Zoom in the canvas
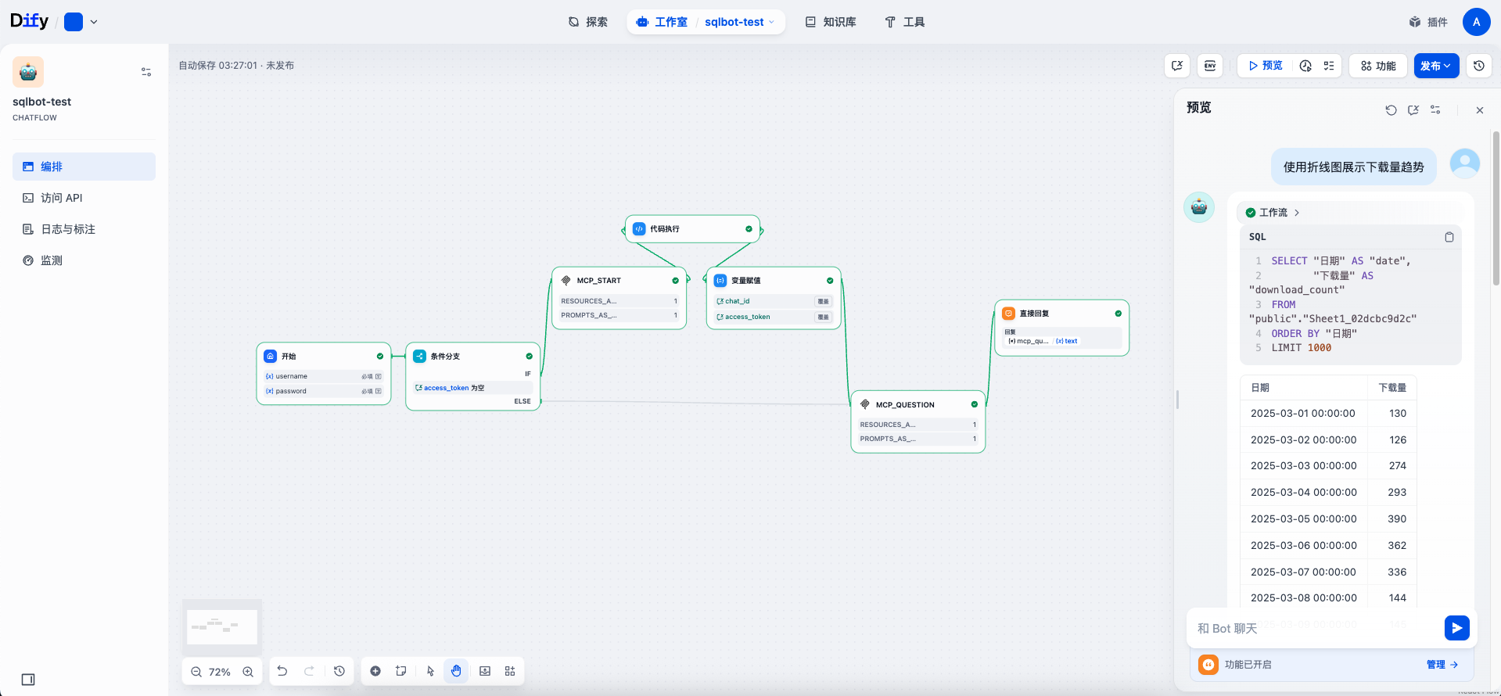The image size is (1501, 696). [248, 672]
